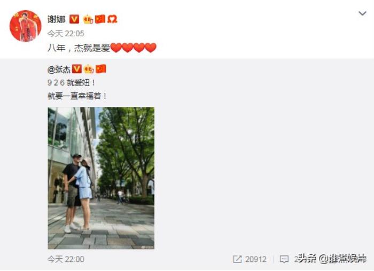Click the 今天 22:05 post timestamp
Viewport: 374px width, 271px height.
[x=66, y=34]
